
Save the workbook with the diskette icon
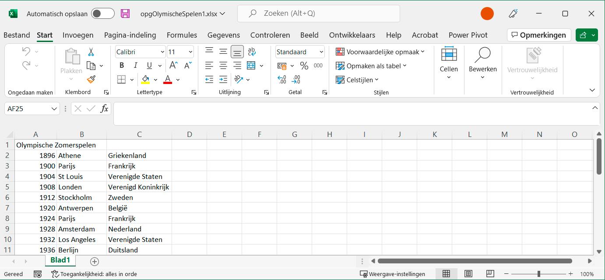click(125, 14)
